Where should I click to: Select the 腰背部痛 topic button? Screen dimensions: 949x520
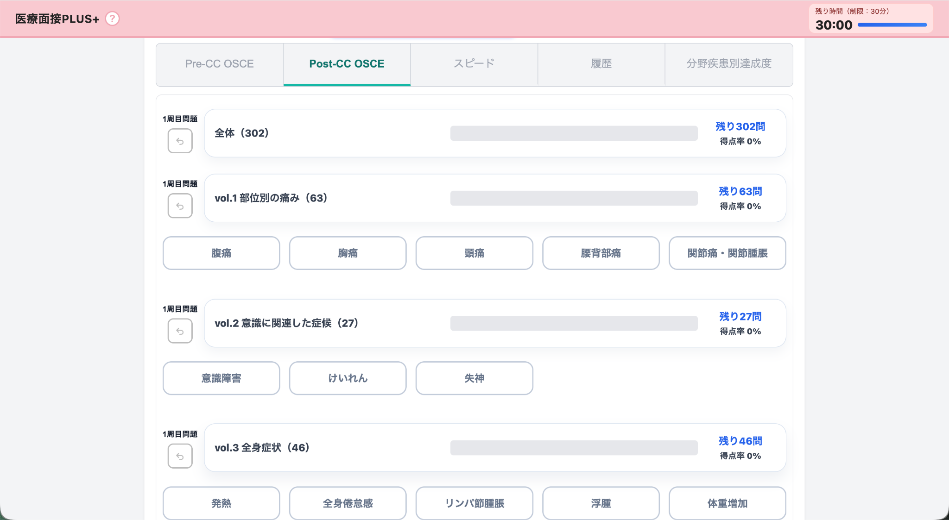tap(601, 253)
